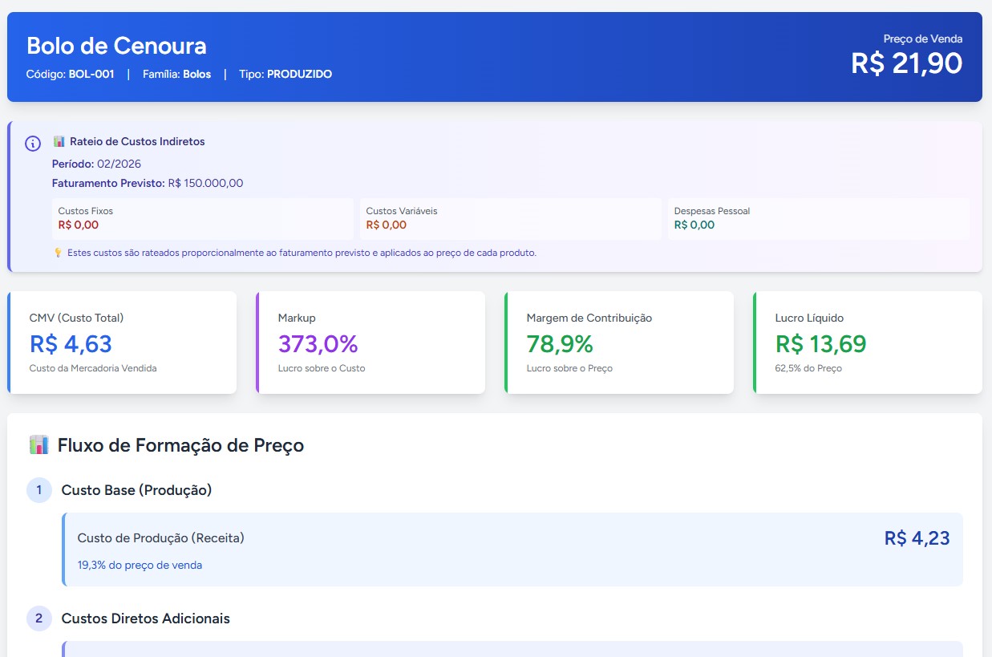This screenshot has width=992, height=657.
Task: Click the Custo de Produção (Receita) row
Action: point(512,550)
